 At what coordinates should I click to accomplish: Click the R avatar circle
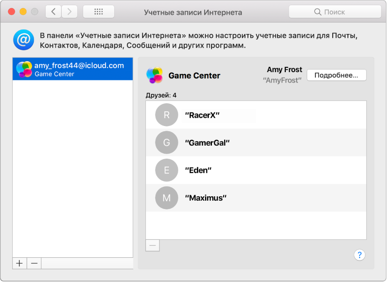pyautogui.click(x=167, y=115)
